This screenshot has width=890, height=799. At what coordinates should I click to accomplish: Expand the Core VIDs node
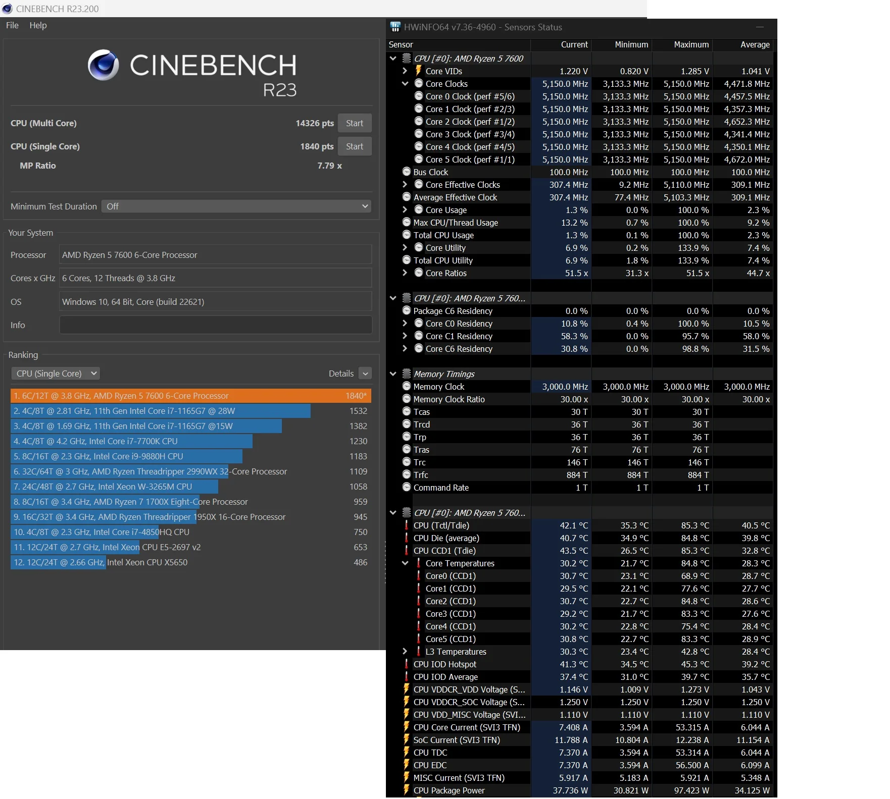pyautogui.click(x=405, y=71)
